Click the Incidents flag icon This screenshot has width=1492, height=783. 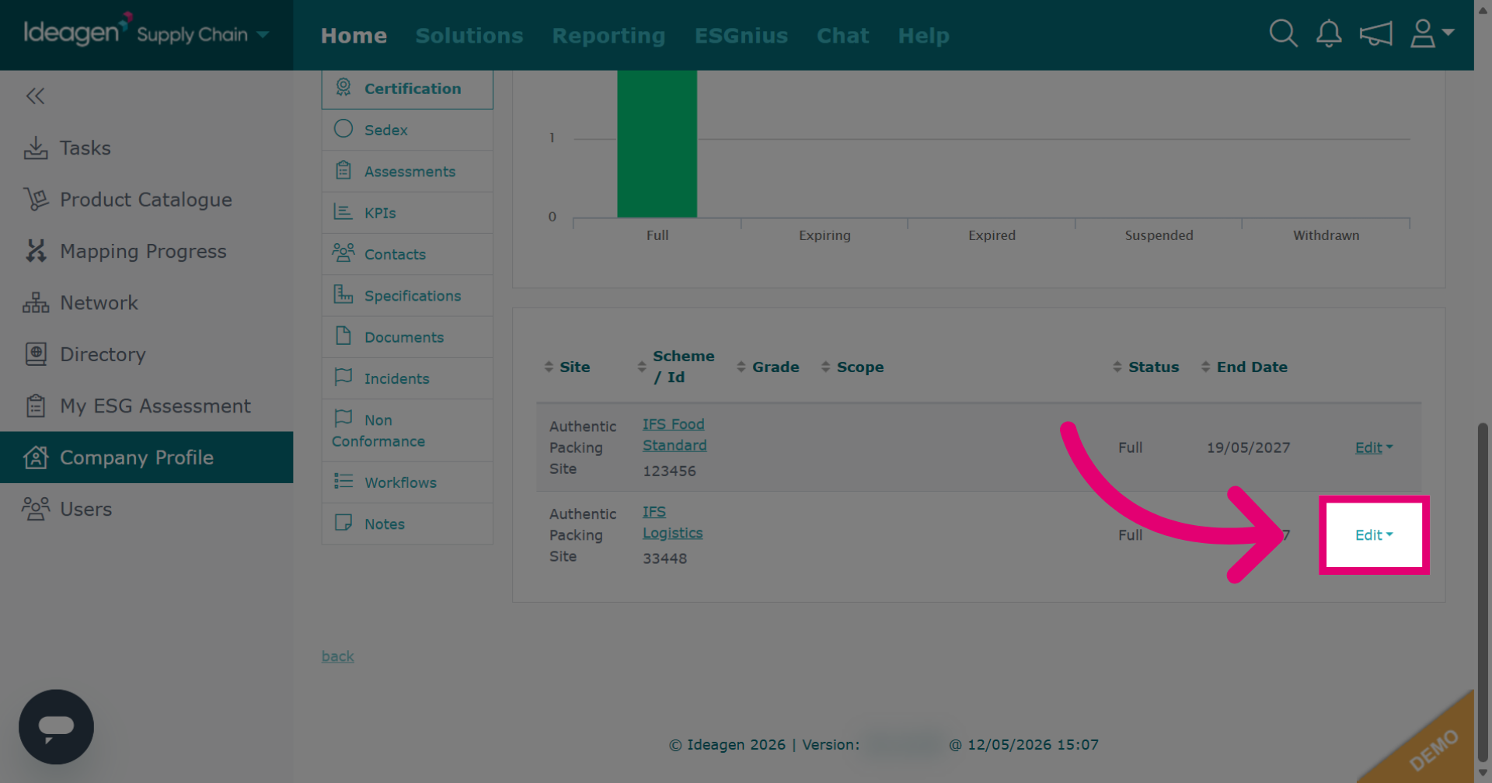343,377
